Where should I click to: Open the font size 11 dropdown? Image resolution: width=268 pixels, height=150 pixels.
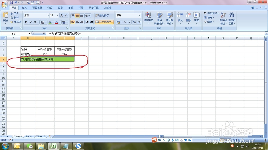pyautogui.click(x=57, y=15)
